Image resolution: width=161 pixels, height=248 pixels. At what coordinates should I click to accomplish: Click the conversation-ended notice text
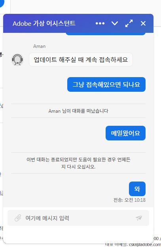pyautogui.click(x=78, y=163)
